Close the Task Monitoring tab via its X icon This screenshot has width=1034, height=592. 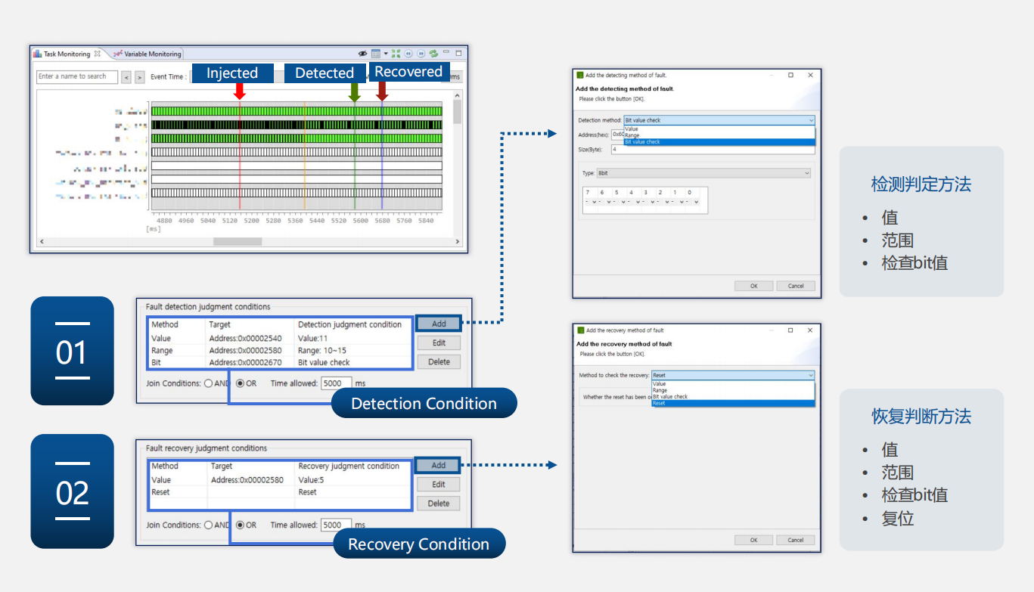(x=97, y=54)
